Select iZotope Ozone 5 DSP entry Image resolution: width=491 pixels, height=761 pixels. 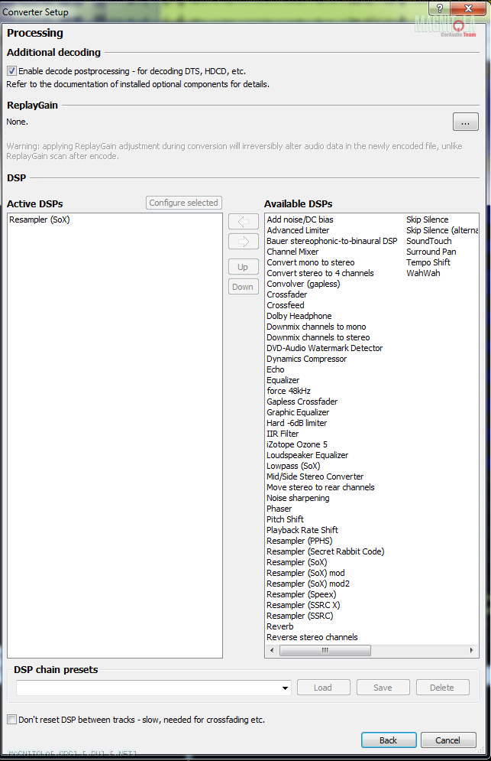click(296, 444)
